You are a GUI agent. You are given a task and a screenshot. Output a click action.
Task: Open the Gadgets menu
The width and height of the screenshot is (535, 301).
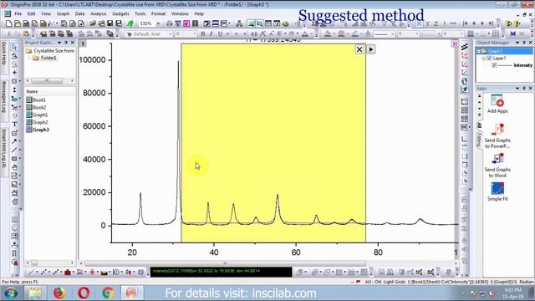pos(120,13)
